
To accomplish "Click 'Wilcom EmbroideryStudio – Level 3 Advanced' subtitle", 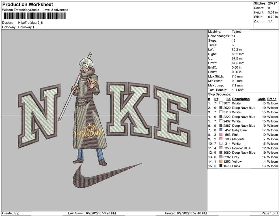I will point(35,10).
